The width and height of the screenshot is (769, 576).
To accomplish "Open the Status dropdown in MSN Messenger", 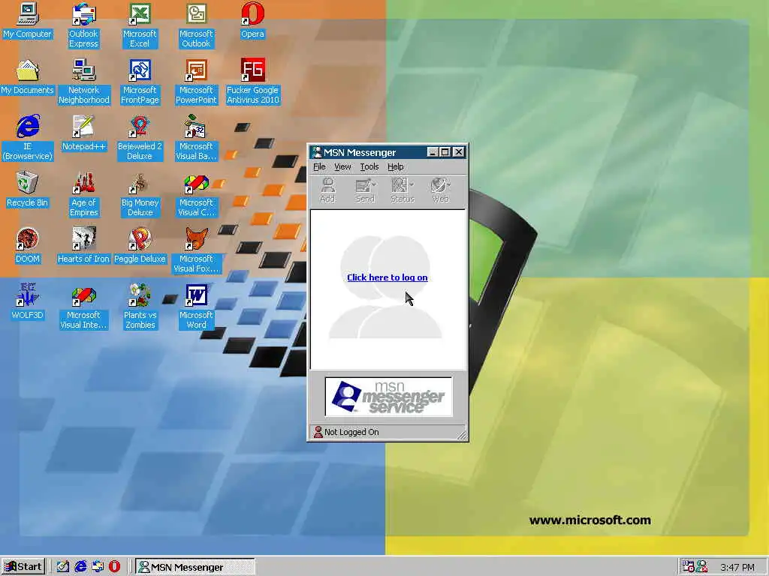I will pos(403,190).
